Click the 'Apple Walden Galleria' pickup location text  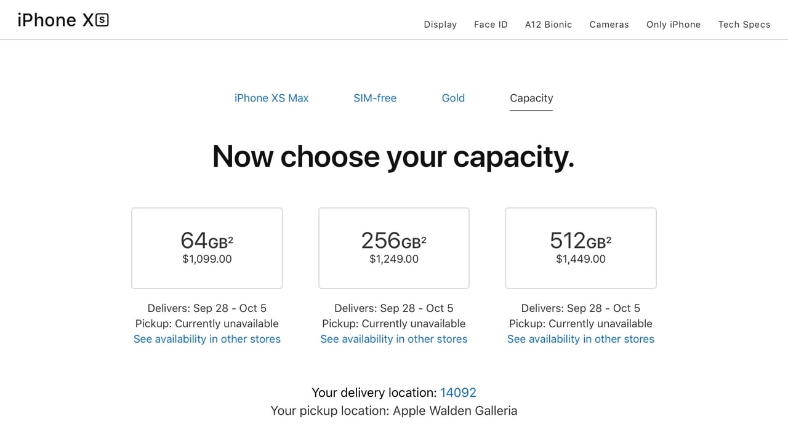click(x=455, y=410)
